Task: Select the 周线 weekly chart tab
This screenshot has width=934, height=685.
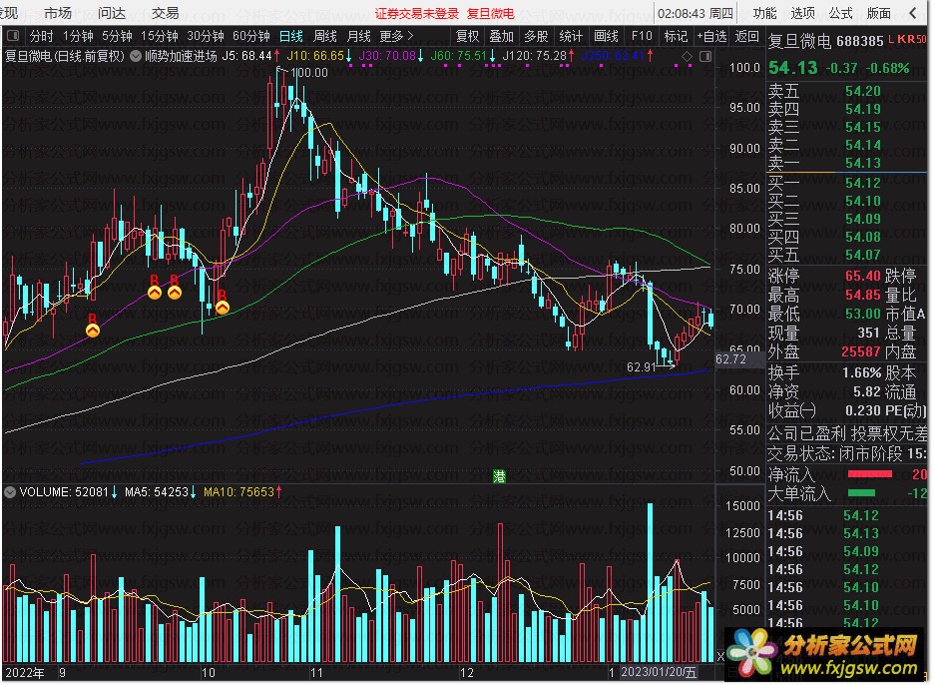Action: [325, 36]
